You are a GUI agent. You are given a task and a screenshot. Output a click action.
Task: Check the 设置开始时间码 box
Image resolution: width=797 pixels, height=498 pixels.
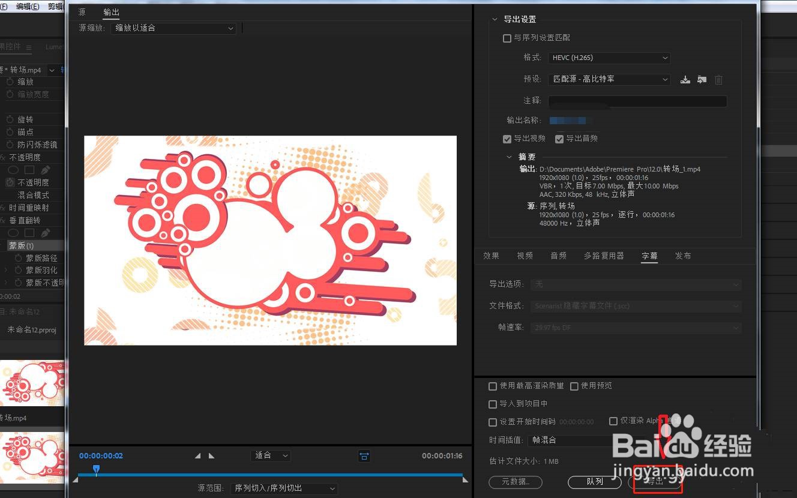(x=493, y=422)
